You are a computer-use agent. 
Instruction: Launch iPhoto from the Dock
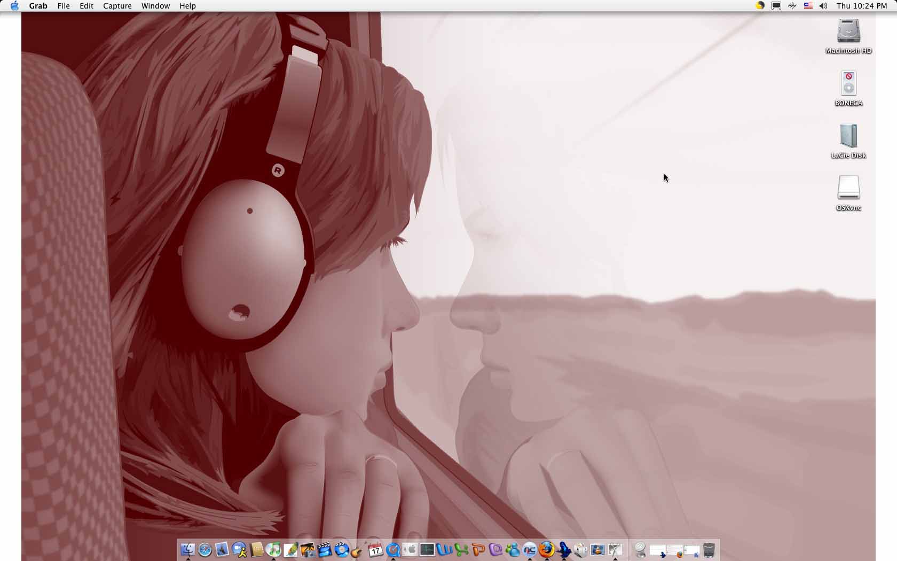point(308,550)
